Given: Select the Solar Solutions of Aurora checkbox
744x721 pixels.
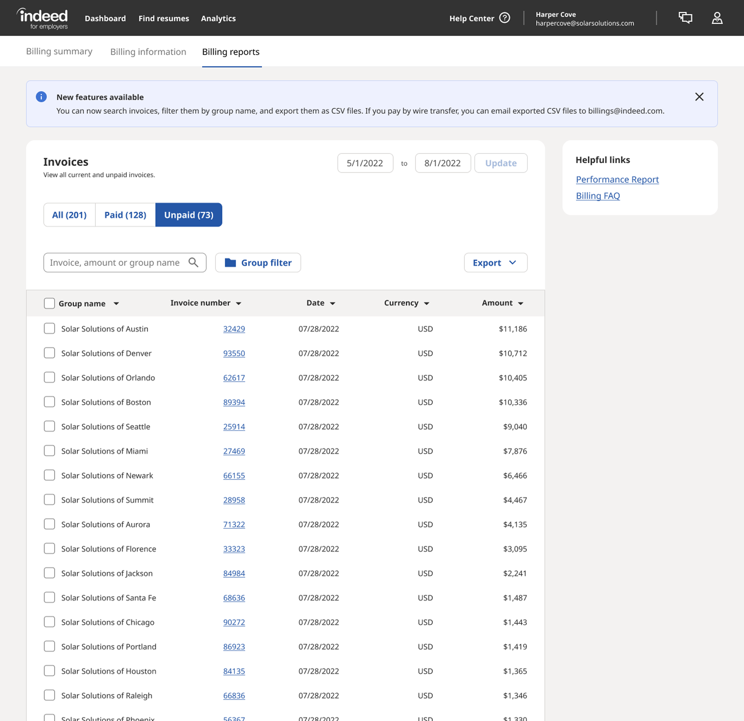Looking at the screenshot, I should (49, 524).
